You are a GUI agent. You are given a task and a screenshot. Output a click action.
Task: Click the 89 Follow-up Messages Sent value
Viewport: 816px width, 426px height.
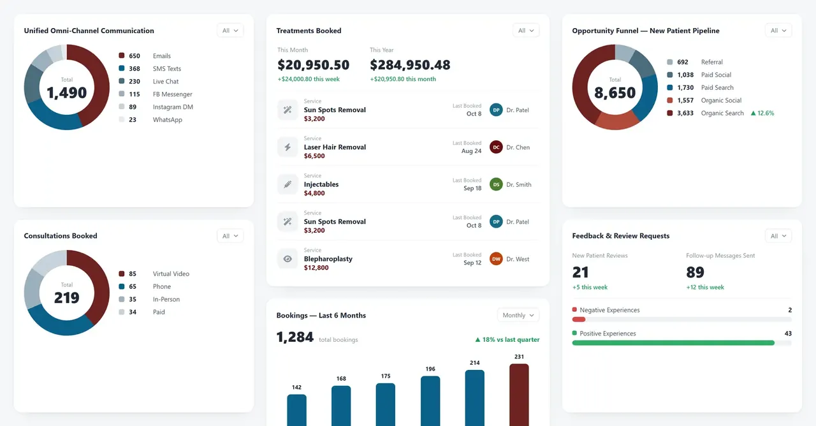pos(695,272)
